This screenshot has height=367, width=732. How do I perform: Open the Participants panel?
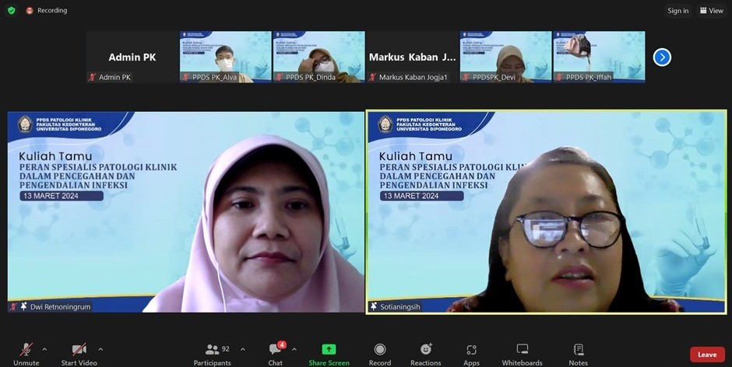click(213, 350)
